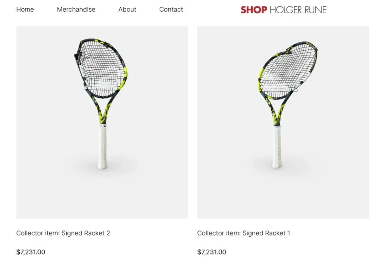Click the red SHOP word in logo

(253, 9)
